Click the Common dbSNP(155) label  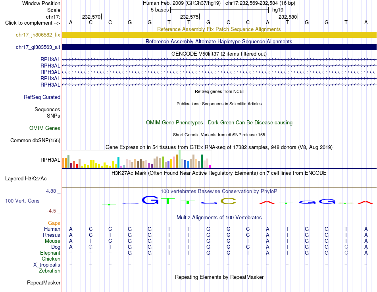click(35, 140)
